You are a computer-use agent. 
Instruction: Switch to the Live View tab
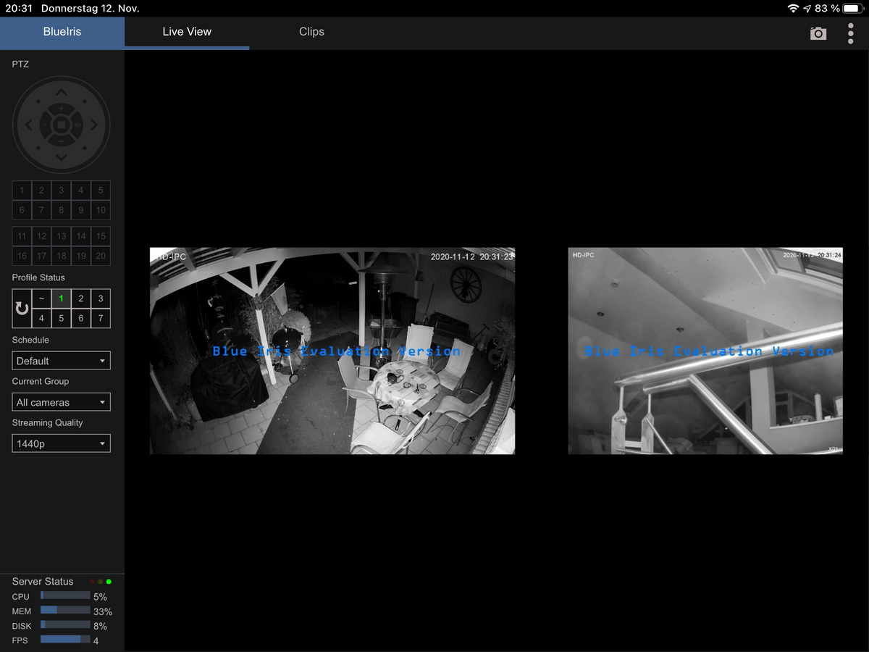[187, 32]
